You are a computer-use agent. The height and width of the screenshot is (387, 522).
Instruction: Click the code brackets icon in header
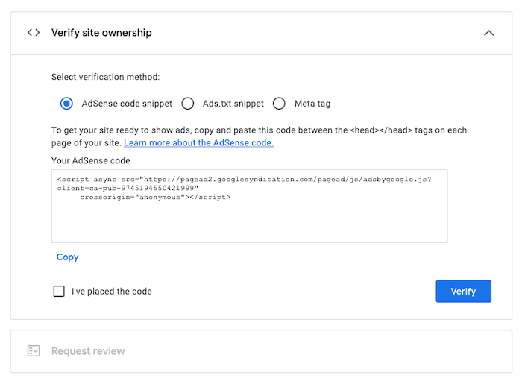point(34,33)
